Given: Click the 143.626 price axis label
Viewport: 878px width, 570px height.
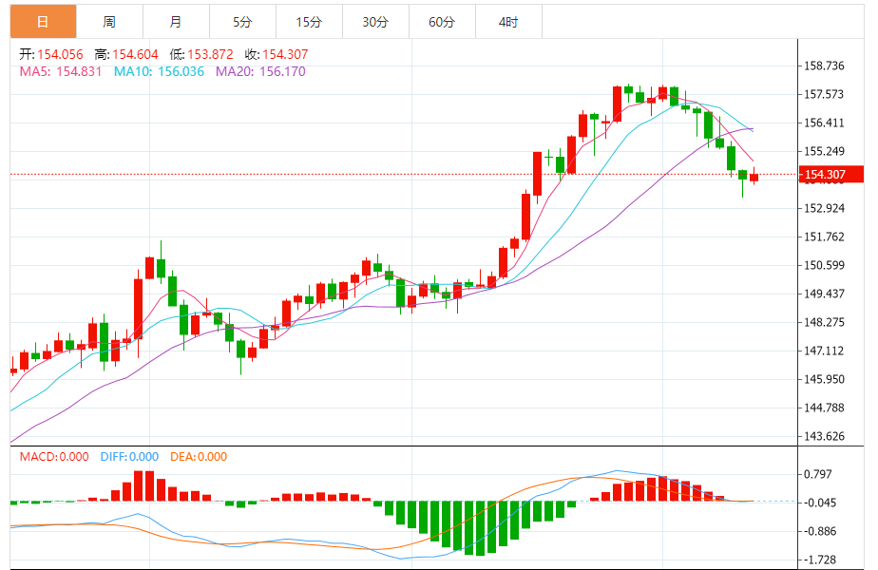Looking at the screenshot, I should click(x=824, y=436).
